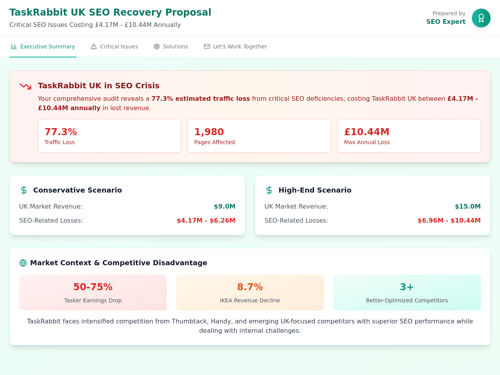Click the 50-75% Tasker Earnings Drop tile
Screen dimensions: 500x375
click(93, 293)
